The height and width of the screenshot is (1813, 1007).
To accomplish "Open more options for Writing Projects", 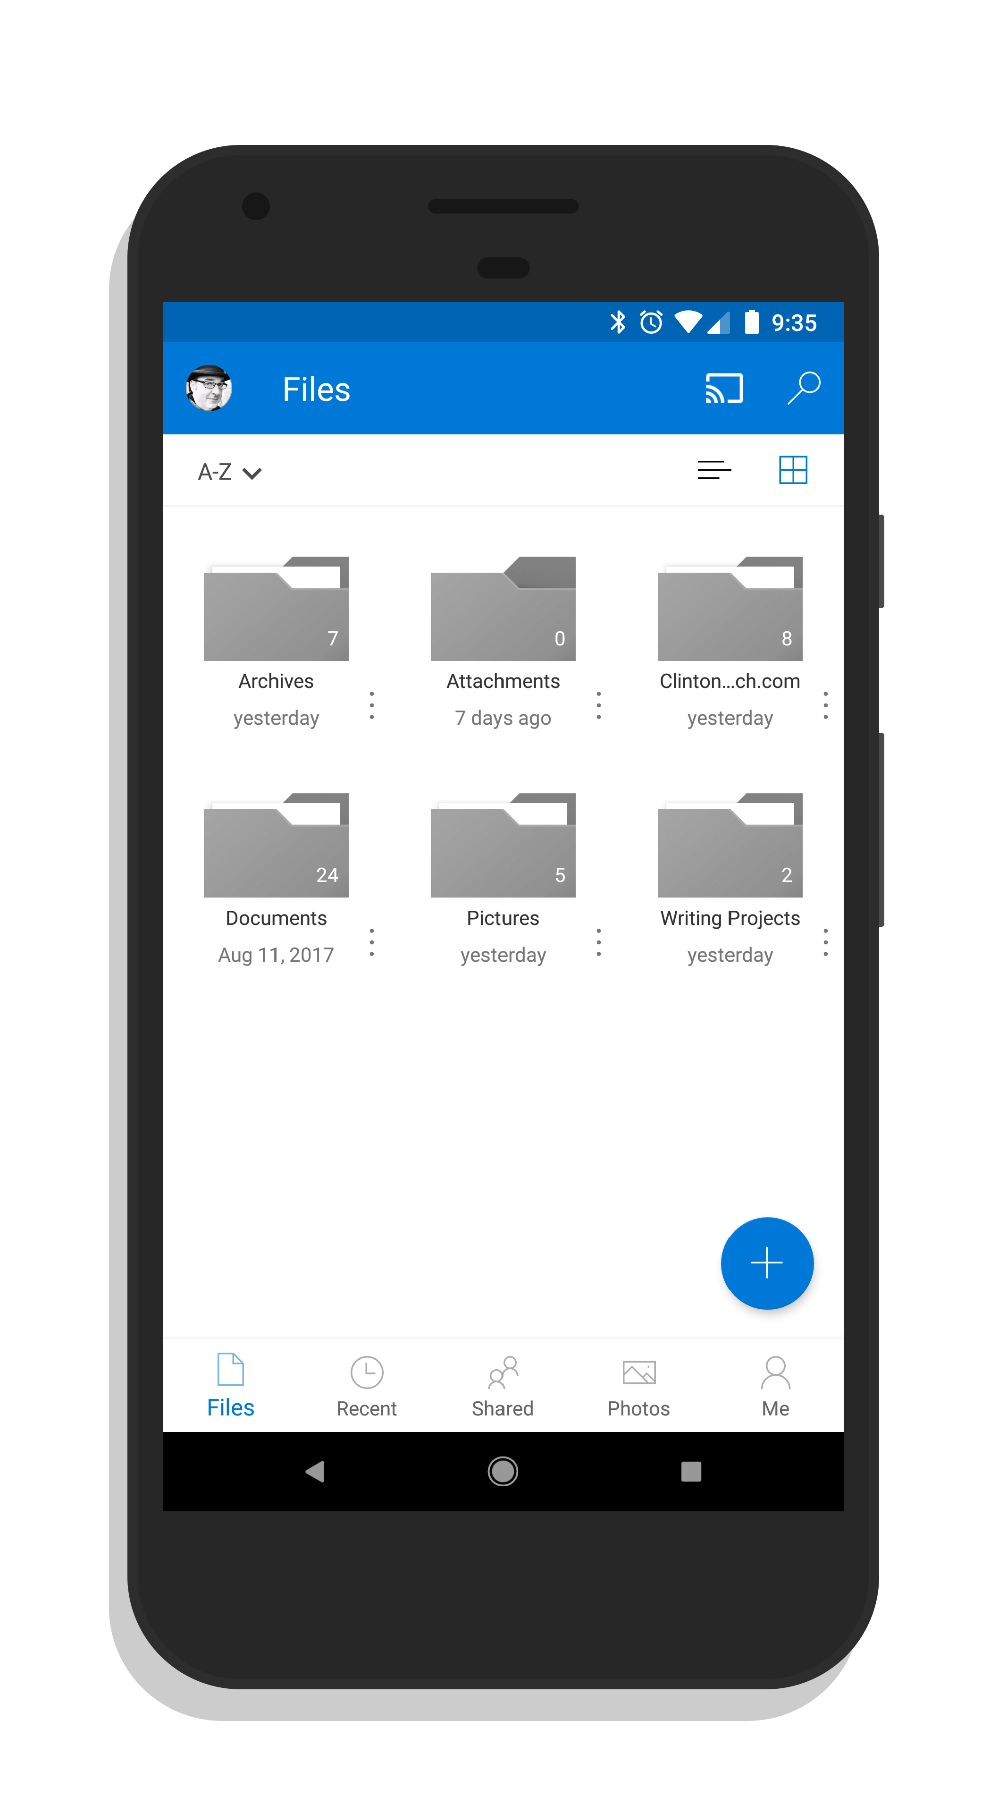I will tap(825, 942).
